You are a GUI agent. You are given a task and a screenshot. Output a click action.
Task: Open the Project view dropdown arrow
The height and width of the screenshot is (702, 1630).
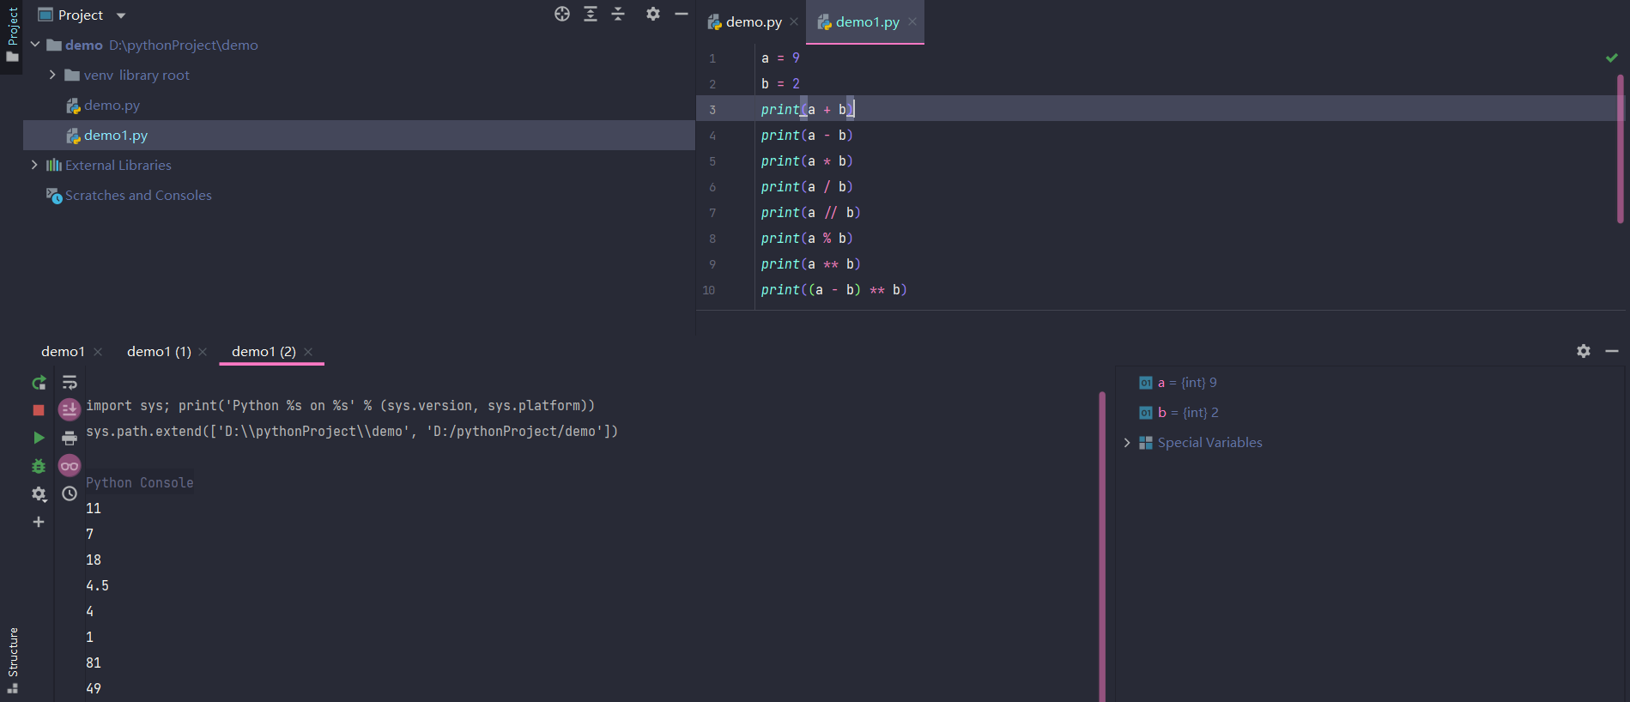pyautogui.click(x=121, y=15)
